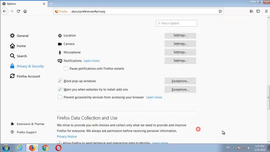Screen dimensions: 270x152
Task: Open Firefox Support link
Action: (x=24, y=132)
